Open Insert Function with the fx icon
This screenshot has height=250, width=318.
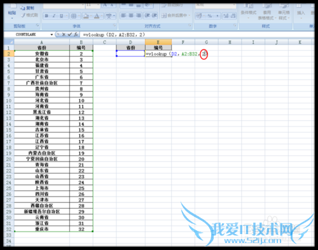(76, 34)
